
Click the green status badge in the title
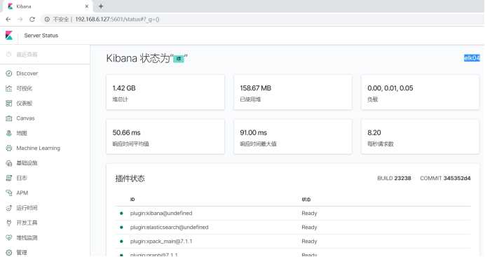179,58
